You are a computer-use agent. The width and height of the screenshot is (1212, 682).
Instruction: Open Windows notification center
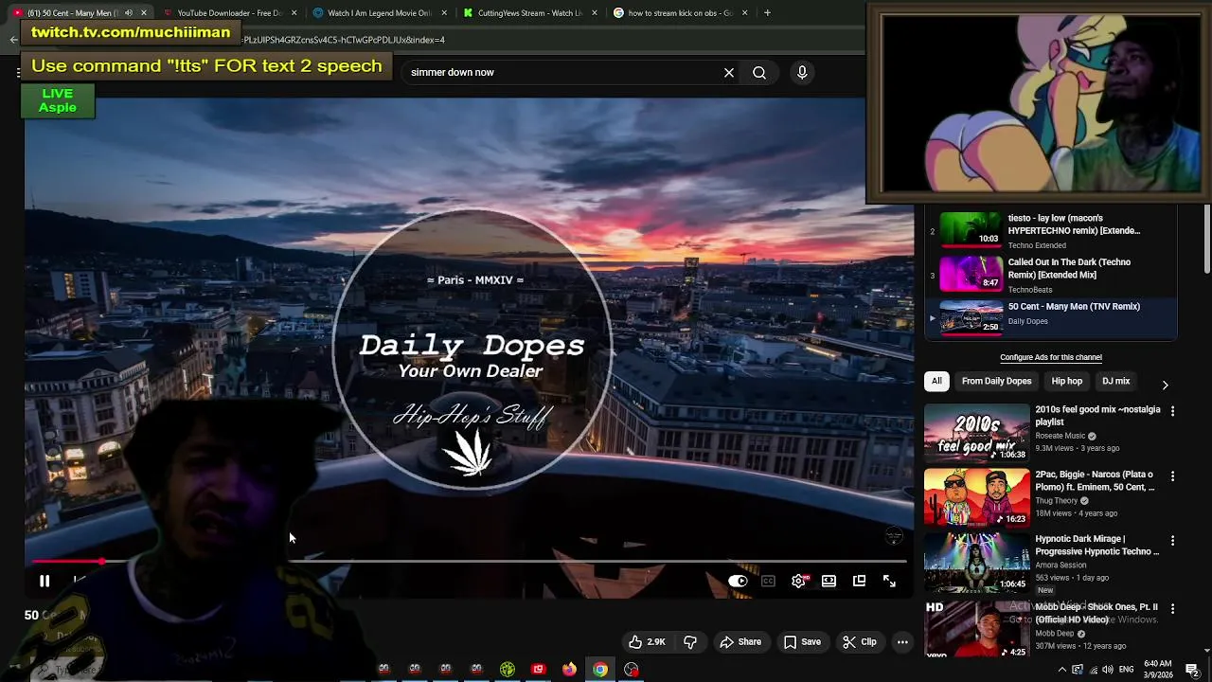tap(1193, 670)
